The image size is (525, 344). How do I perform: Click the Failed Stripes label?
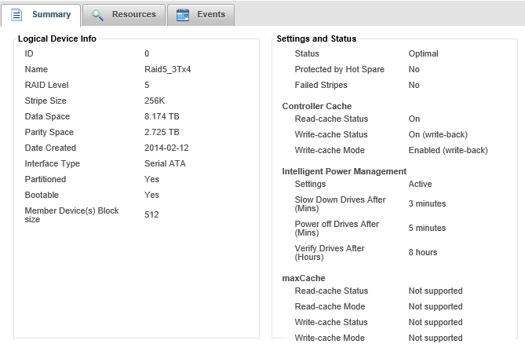[321, 85]
